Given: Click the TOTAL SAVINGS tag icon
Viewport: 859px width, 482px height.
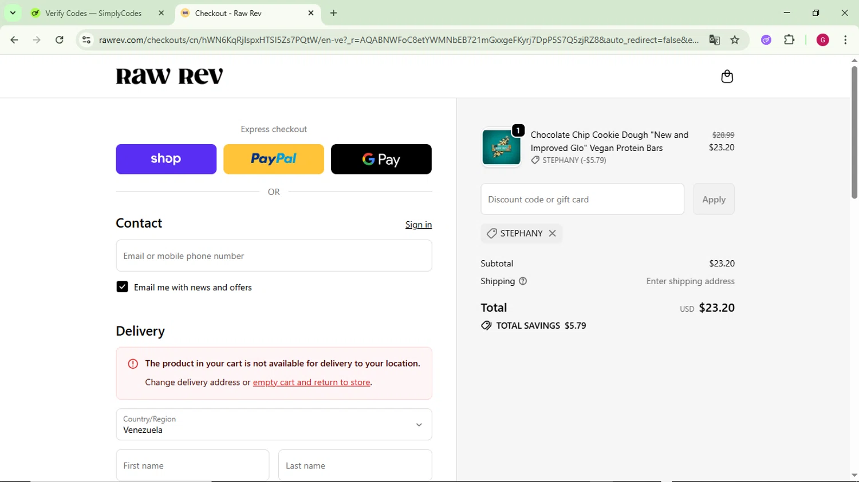Looking at the screenshot, I should pos(486,325).
